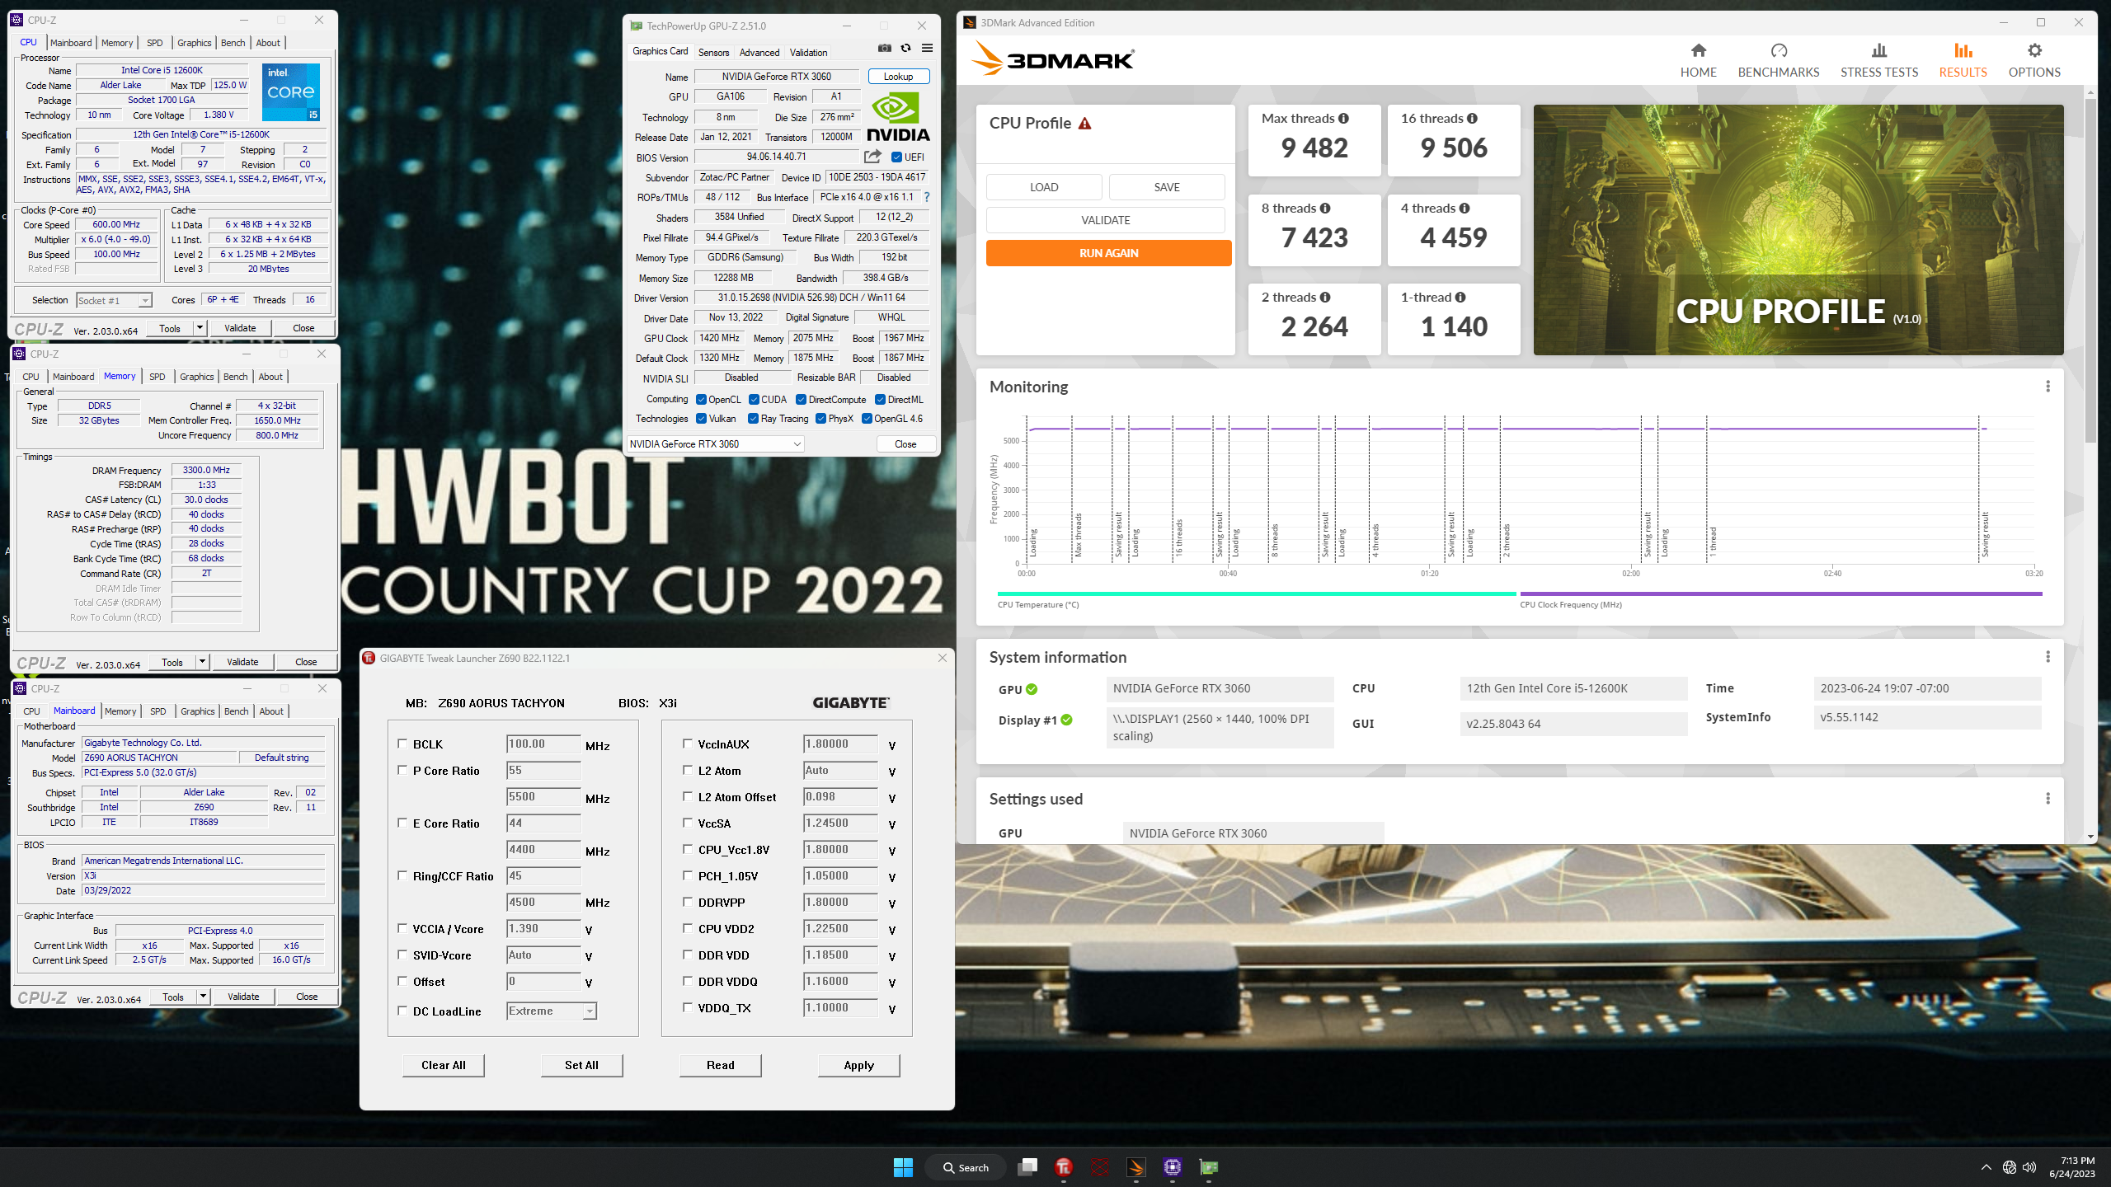Viewport: 2111px width, 1187px height.
Task: Switch to Advanced tab in GPU-Z
Action: coord(759,53)
